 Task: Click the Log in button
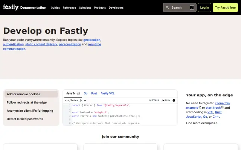click(204, 7)
